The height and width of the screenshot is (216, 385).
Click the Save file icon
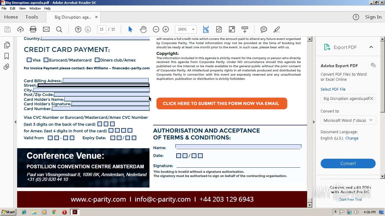click(x=8, y=29)
